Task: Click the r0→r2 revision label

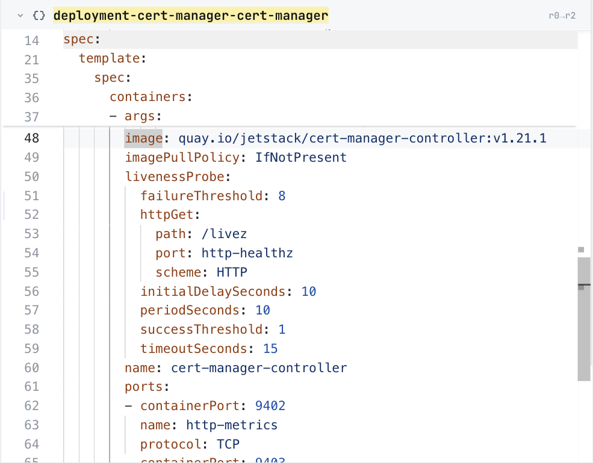Action: [562, 16]
